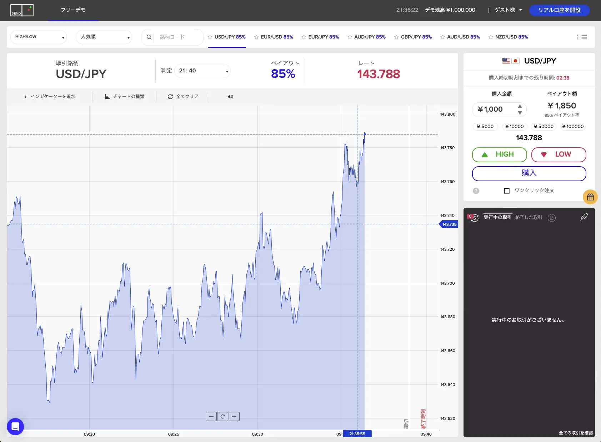Pop out the trades panel
Screen dimensions: 601x442
click(x=552, y=218)
